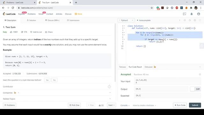
Task: Submit the solution
Action: [x=195, y=105]
